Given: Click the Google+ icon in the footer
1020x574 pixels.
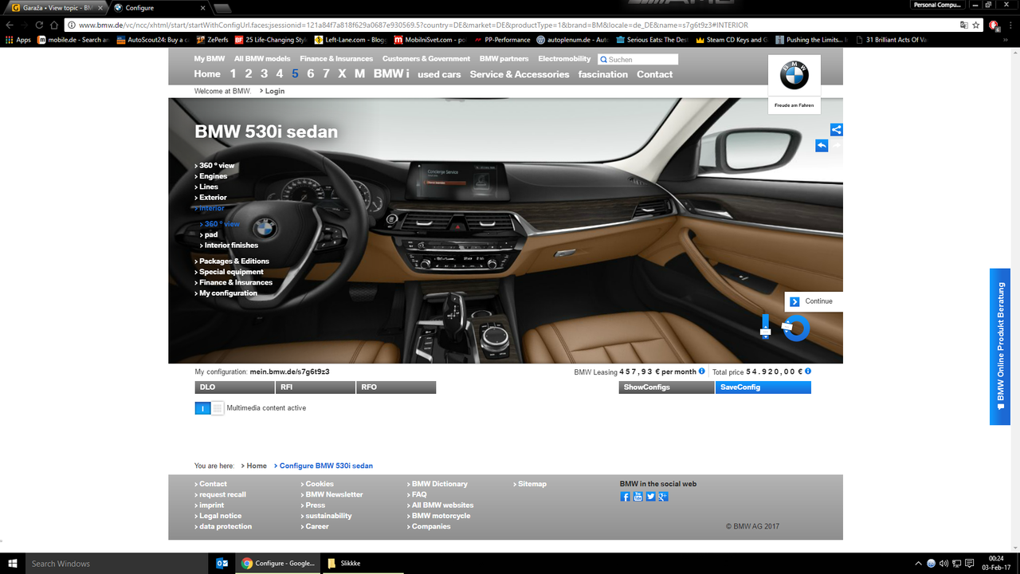Looking at the screenshot, I should pyautogui.click(x=663, y=496).
